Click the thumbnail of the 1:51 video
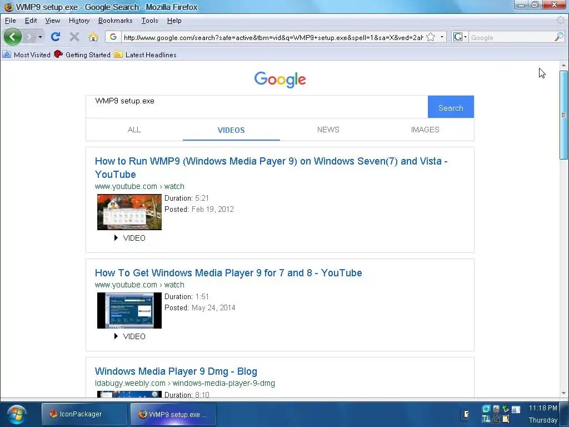This screenshot has height=427, width=569. (129, 310)
